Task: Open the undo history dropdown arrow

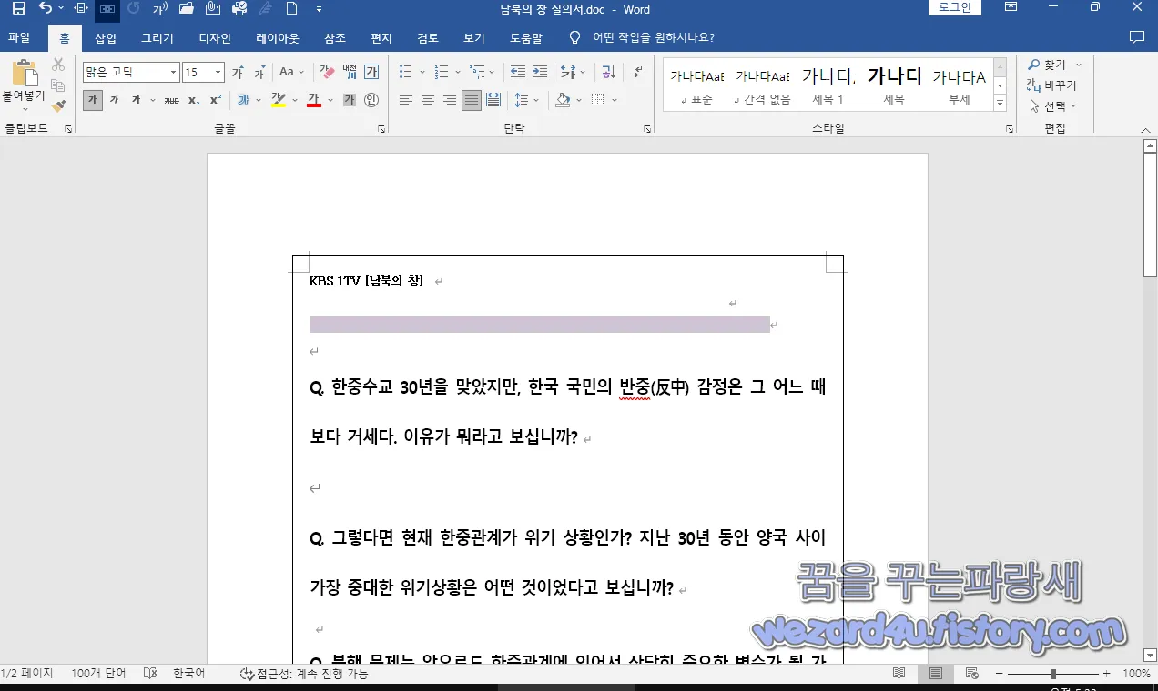Action: 61,9
